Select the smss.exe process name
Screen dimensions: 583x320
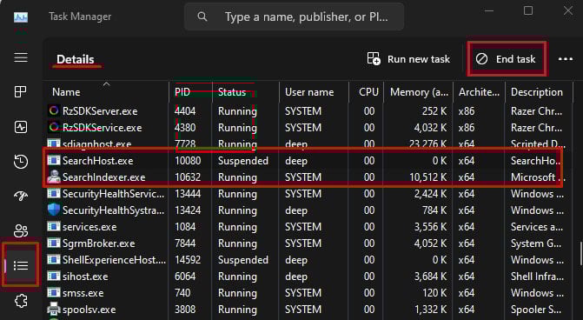coord(83,293)
